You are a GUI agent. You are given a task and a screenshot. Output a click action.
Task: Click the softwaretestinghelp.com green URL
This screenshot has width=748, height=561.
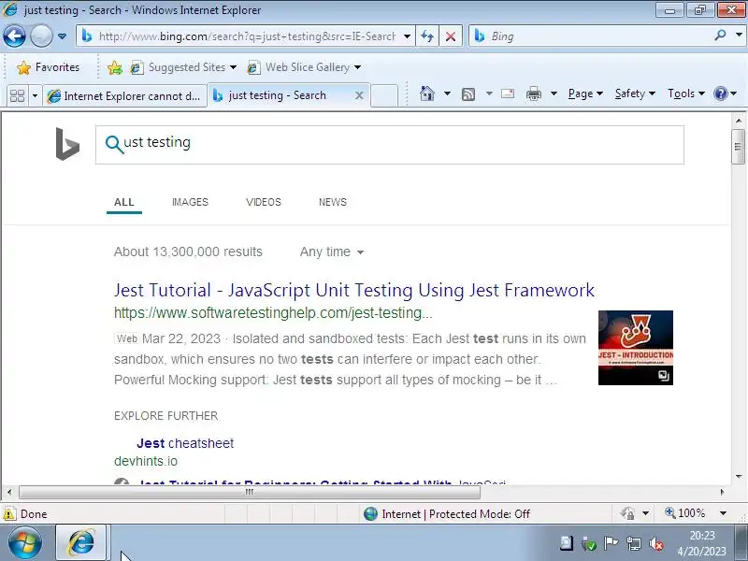(273, 313)
